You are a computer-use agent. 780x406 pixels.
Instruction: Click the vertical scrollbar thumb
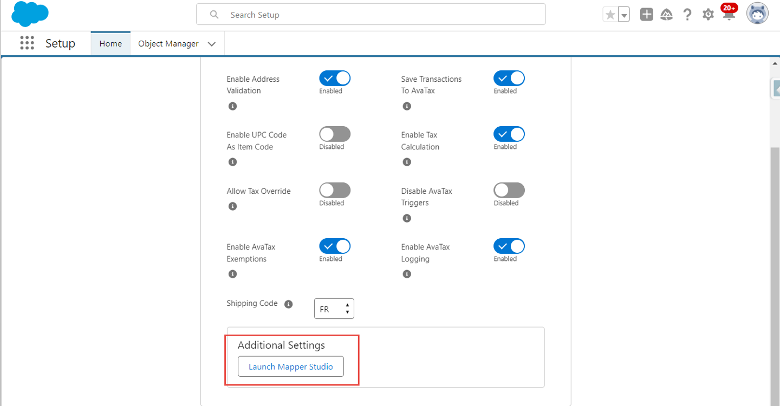(775, 276)
